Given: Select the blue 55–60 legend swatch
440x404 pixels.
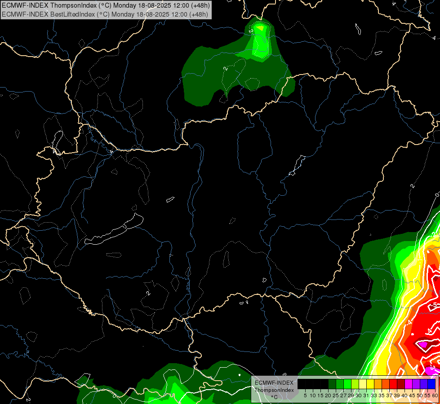Looking at the screenshot, I should click(431, 384).
